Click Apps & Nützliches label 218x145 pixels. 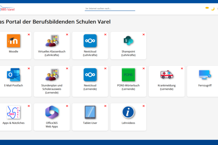tap(13, 123)
